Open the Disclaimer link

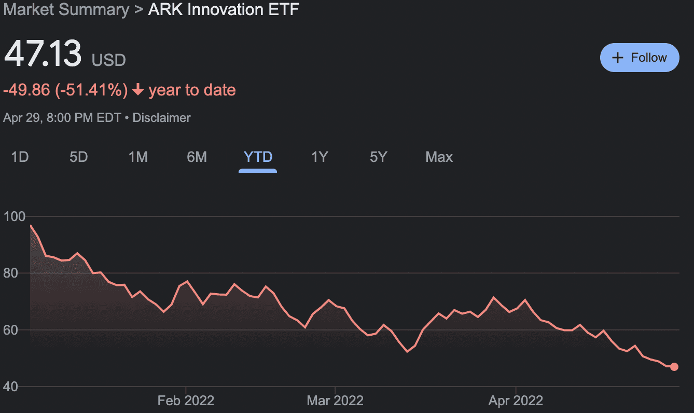161,118
